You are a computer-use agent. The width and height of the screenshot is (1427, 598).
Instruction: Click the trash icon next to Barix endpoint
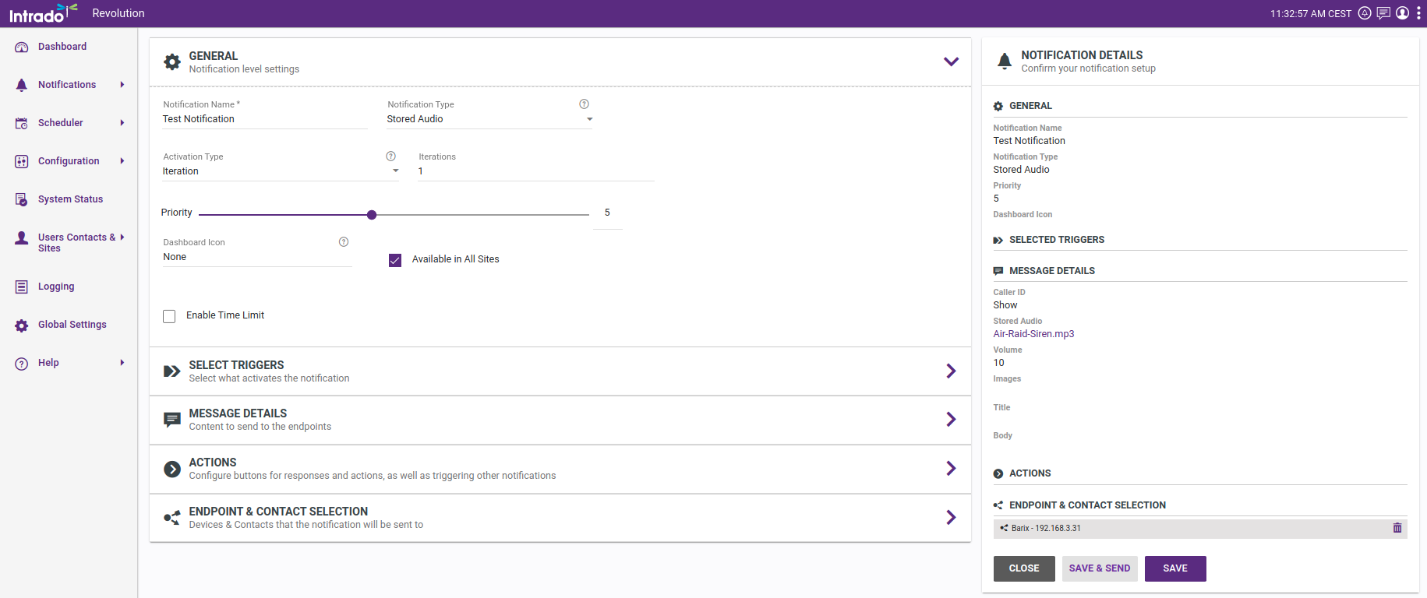(x=1397, y=528)
